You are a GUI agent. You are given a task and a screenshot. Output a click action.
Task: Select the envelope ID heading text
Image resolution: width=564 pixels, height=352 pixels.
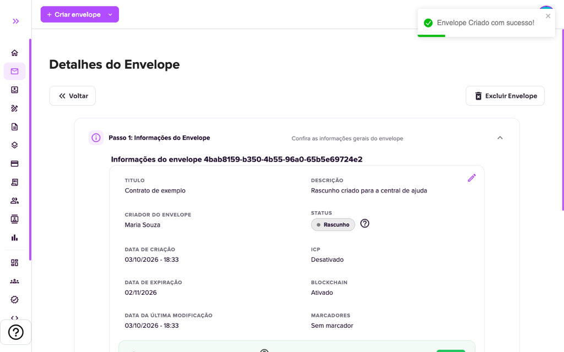click(x=237, y=159)
